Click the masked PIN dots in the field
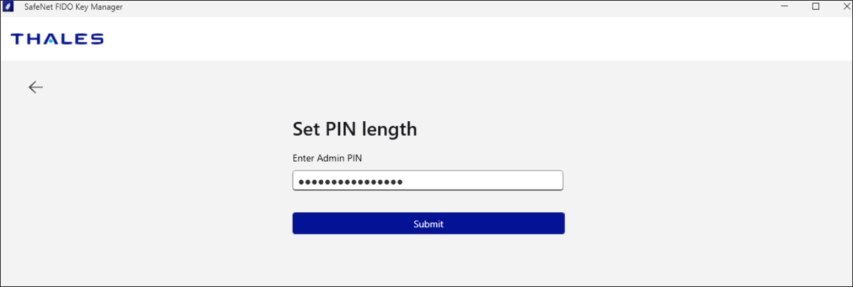The height and width of the screenshot is (287, 853). [350, 181]
